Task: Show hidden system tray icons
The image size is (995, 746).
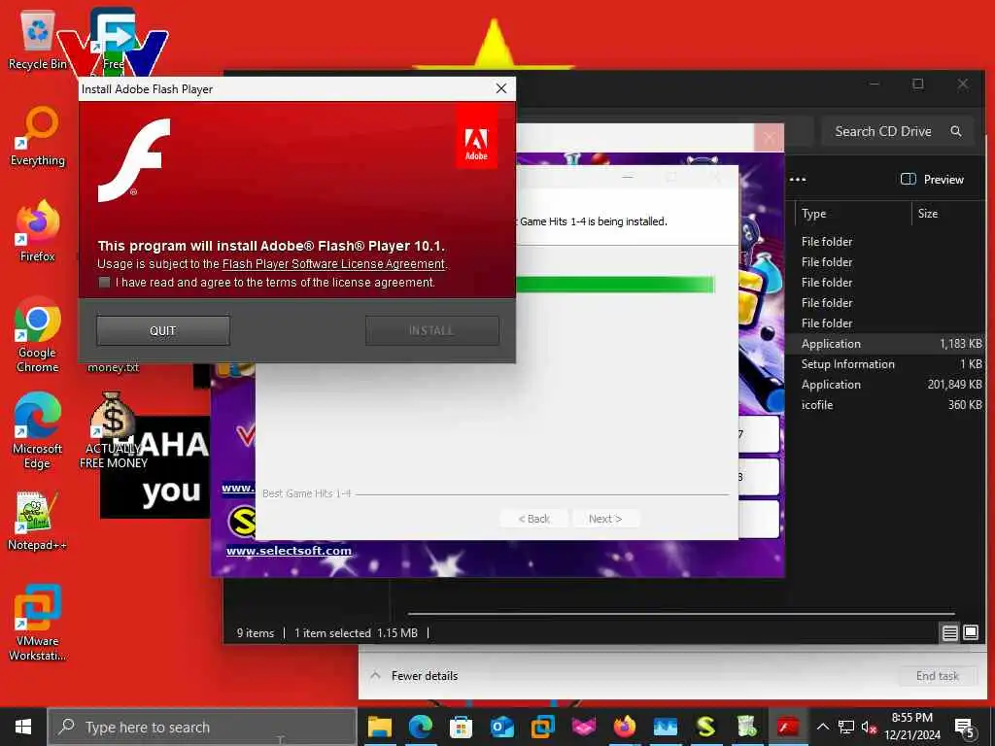Action: (822, 727)
